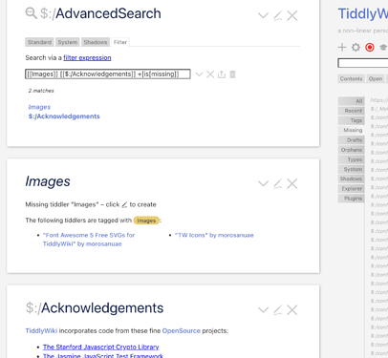Edit the $:/AdvancedSearch tiddler

(x=278, y=15)
